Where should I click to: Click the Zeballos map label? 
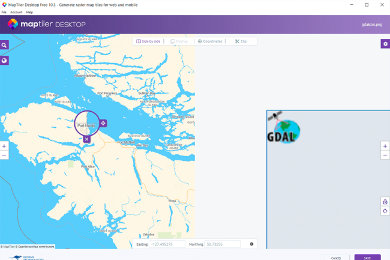click(x=148, y=234)
